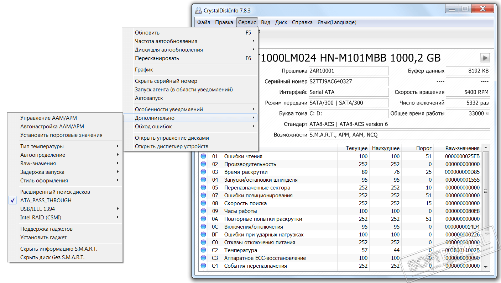Click the status orb for Часы работы
Screen dimensions: 501x283
[x=203, y=211]
